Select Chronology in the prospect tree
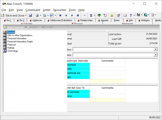The height and width of the screenshot is (120, 162). point(13,51)
